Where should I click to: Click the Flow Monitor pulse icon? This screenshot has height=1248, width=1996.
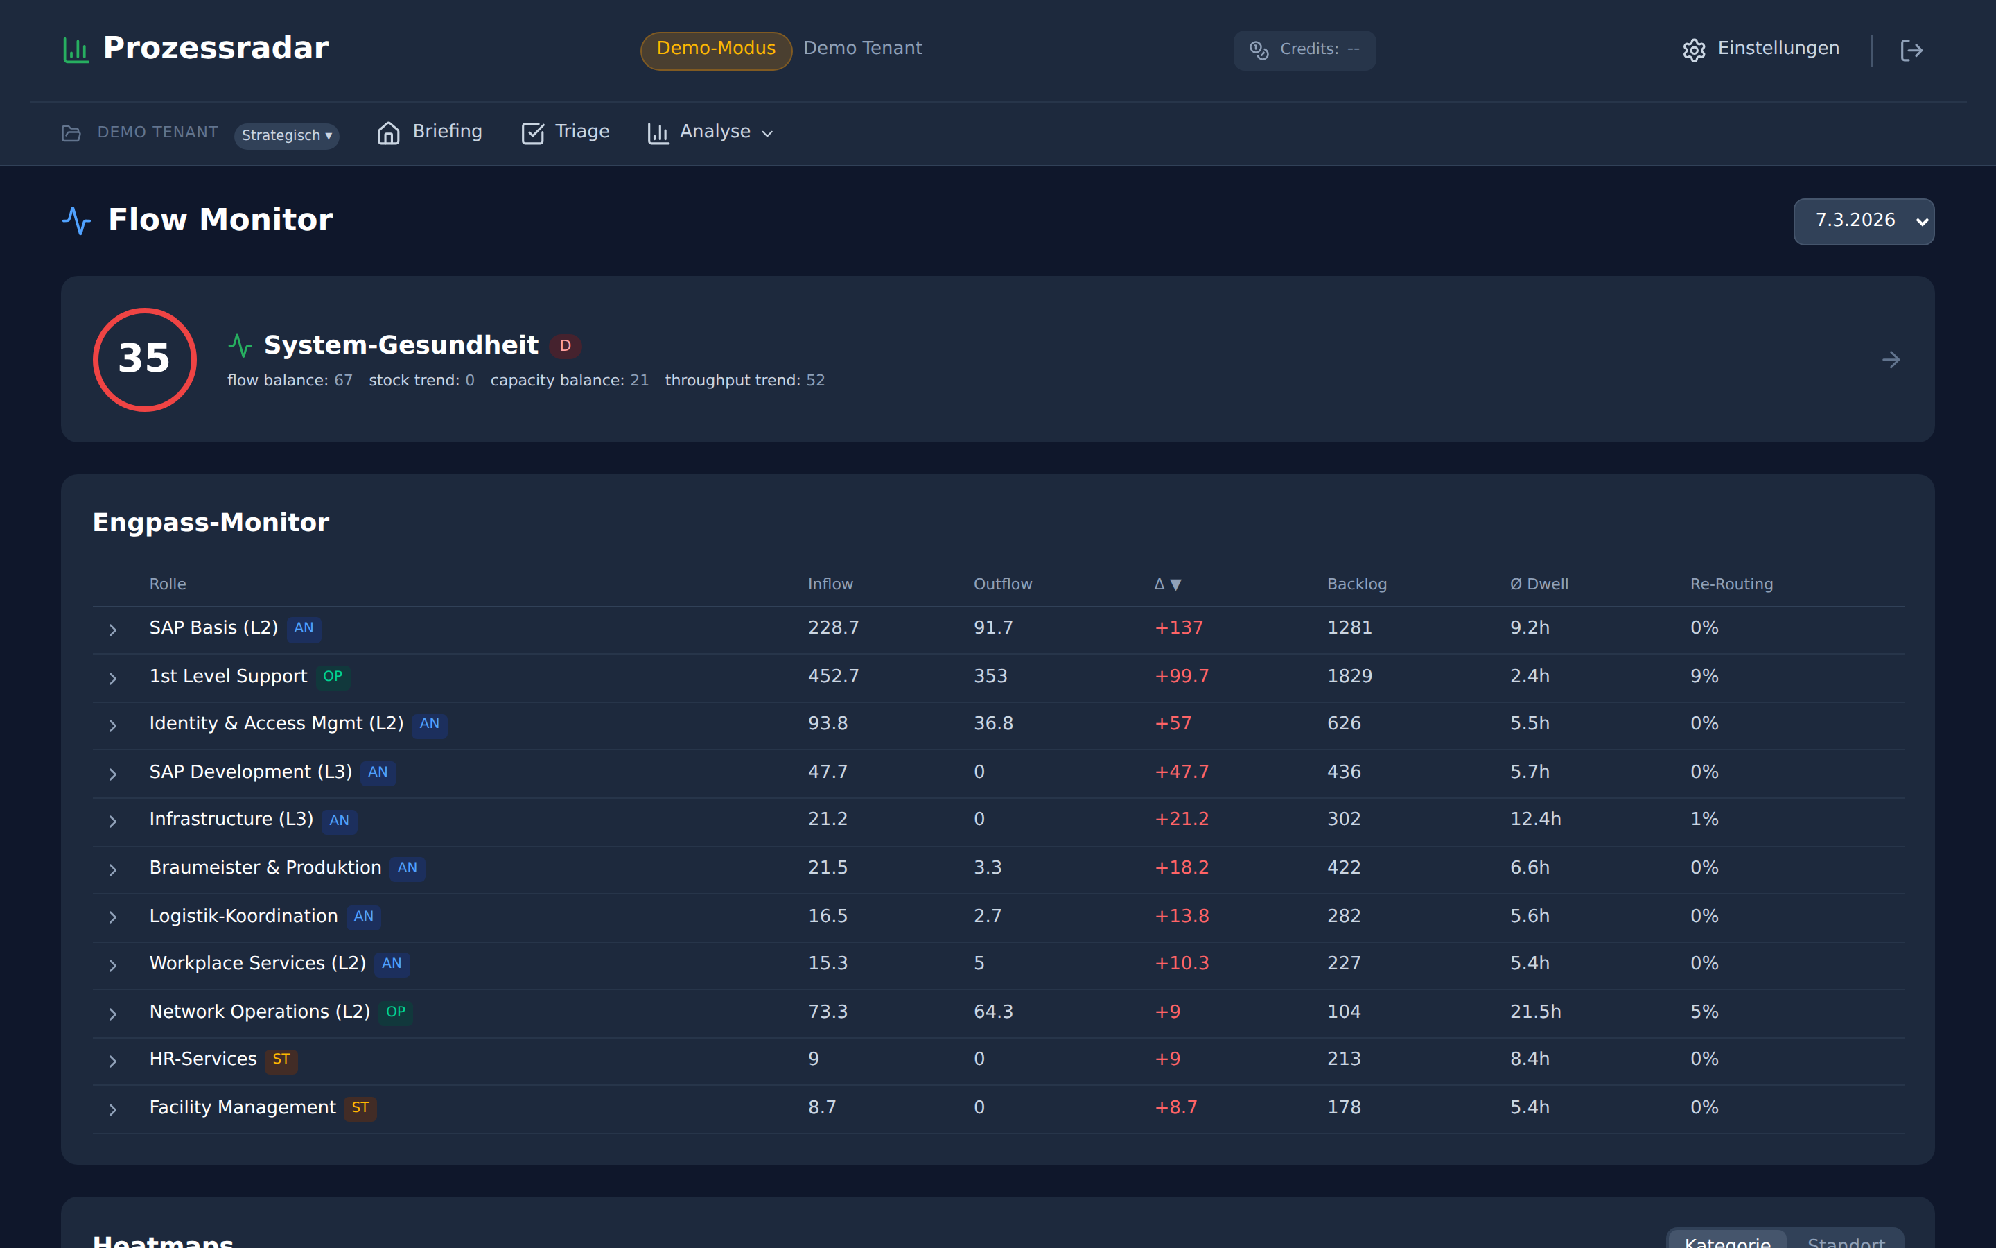(77, 220)
